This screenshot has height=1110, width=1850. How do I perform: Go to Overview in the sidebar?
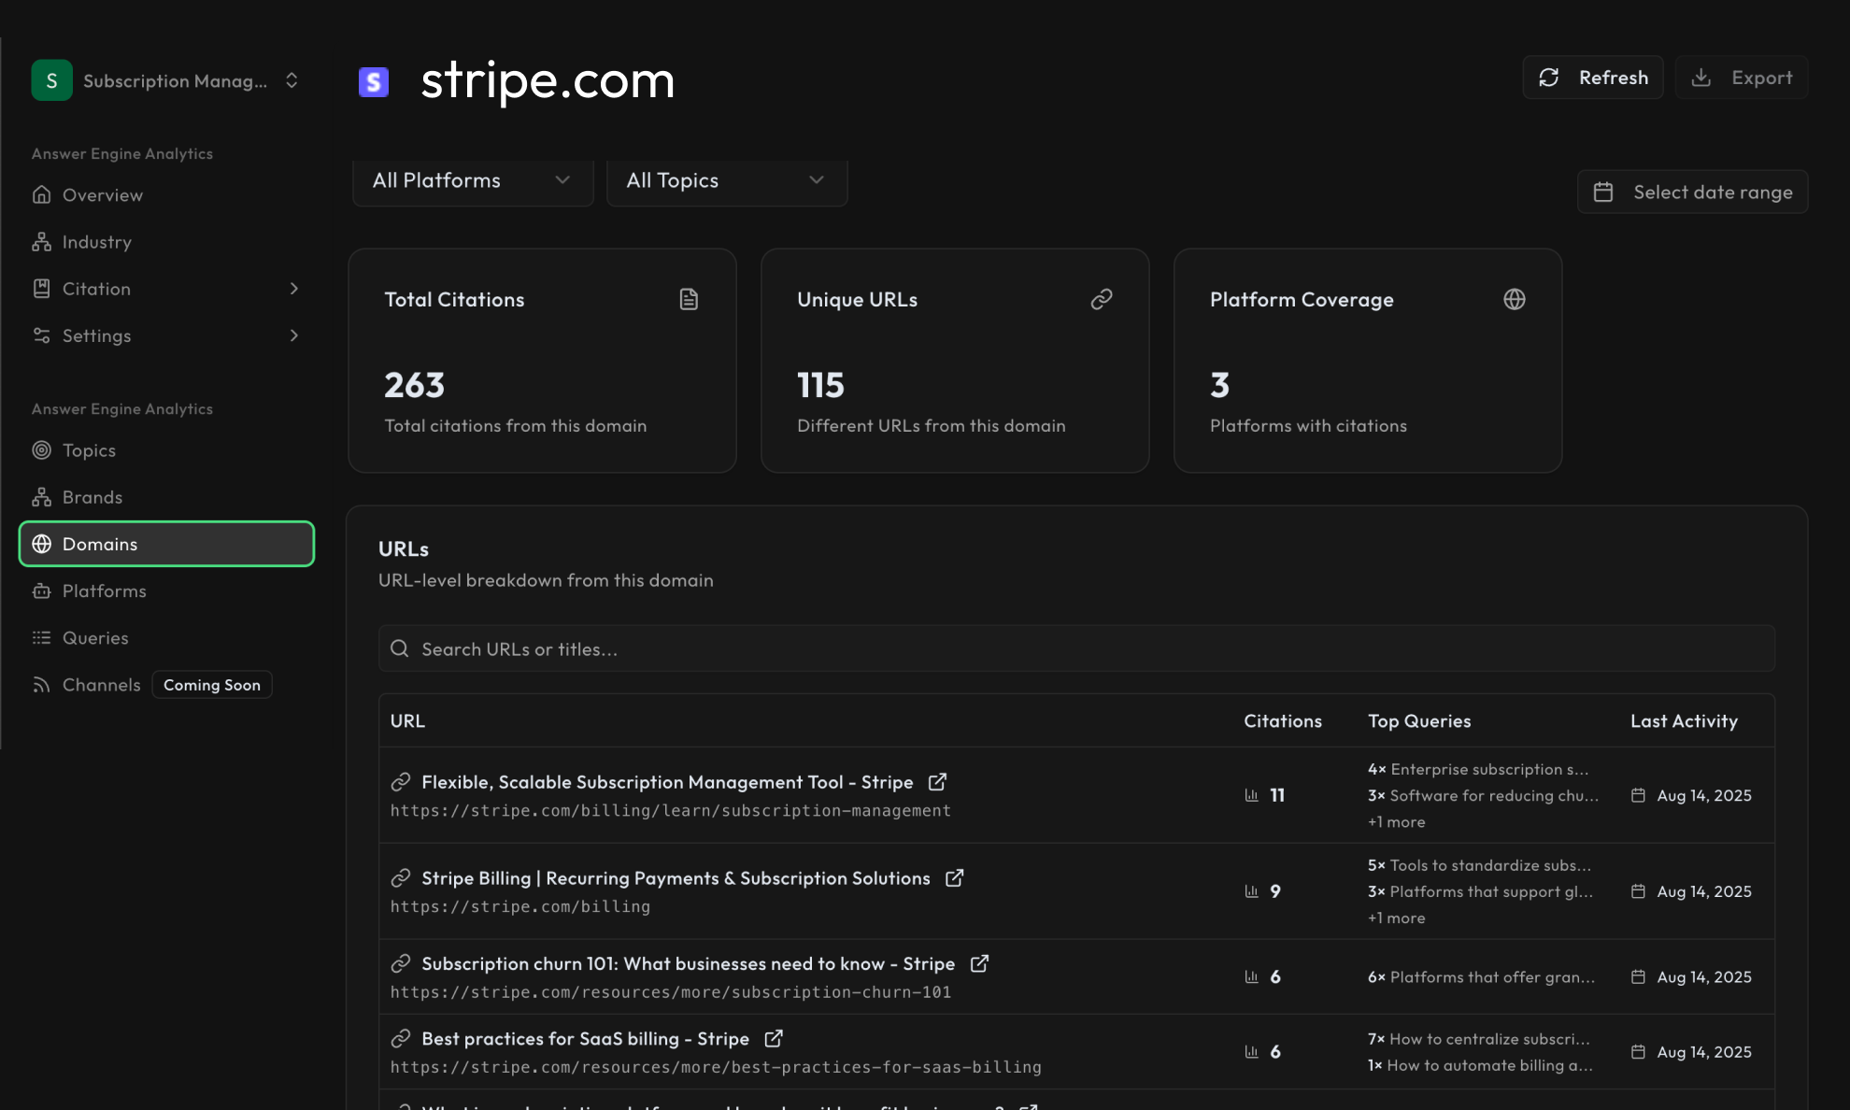click(102, 194)
